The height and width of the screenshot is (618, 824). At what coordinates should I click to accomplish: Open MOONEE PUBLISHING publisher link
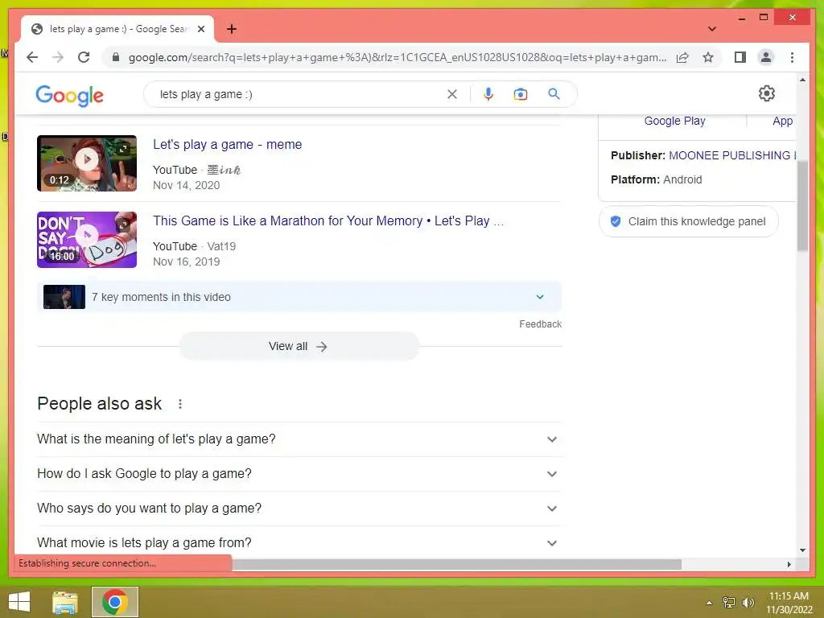(x=732, y=155)
